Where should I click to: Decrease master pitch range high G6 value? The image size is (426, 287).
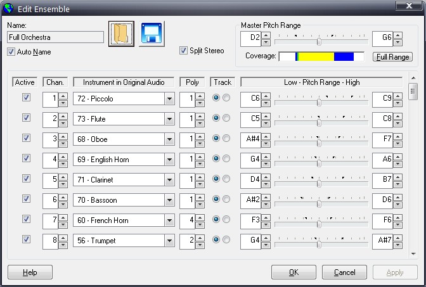(397, 42)
